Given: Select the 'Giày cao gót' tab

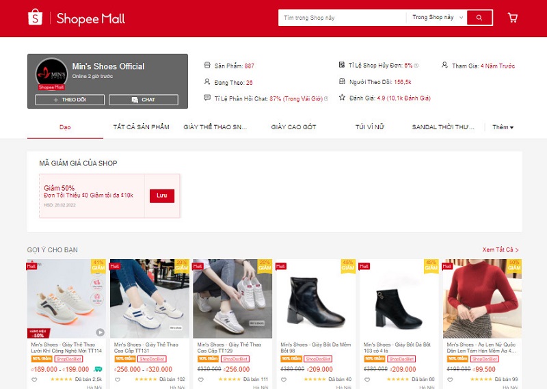Looking at the screenshot, I should coord(293,127).
